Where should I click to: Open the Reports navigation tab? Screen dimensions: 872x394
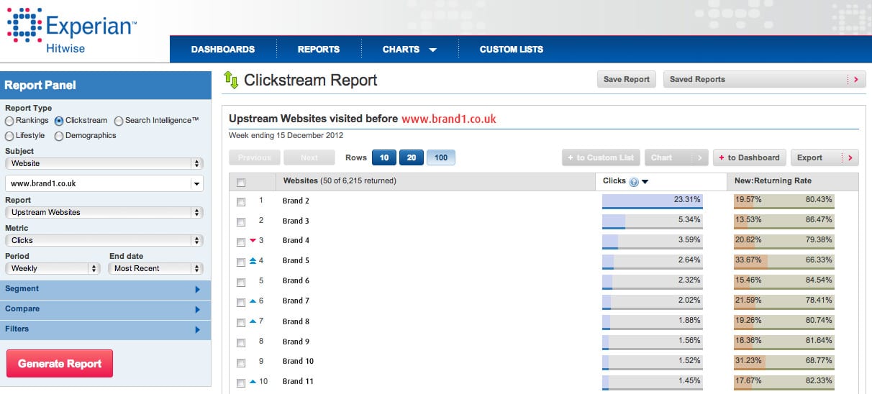coord(318,50)
